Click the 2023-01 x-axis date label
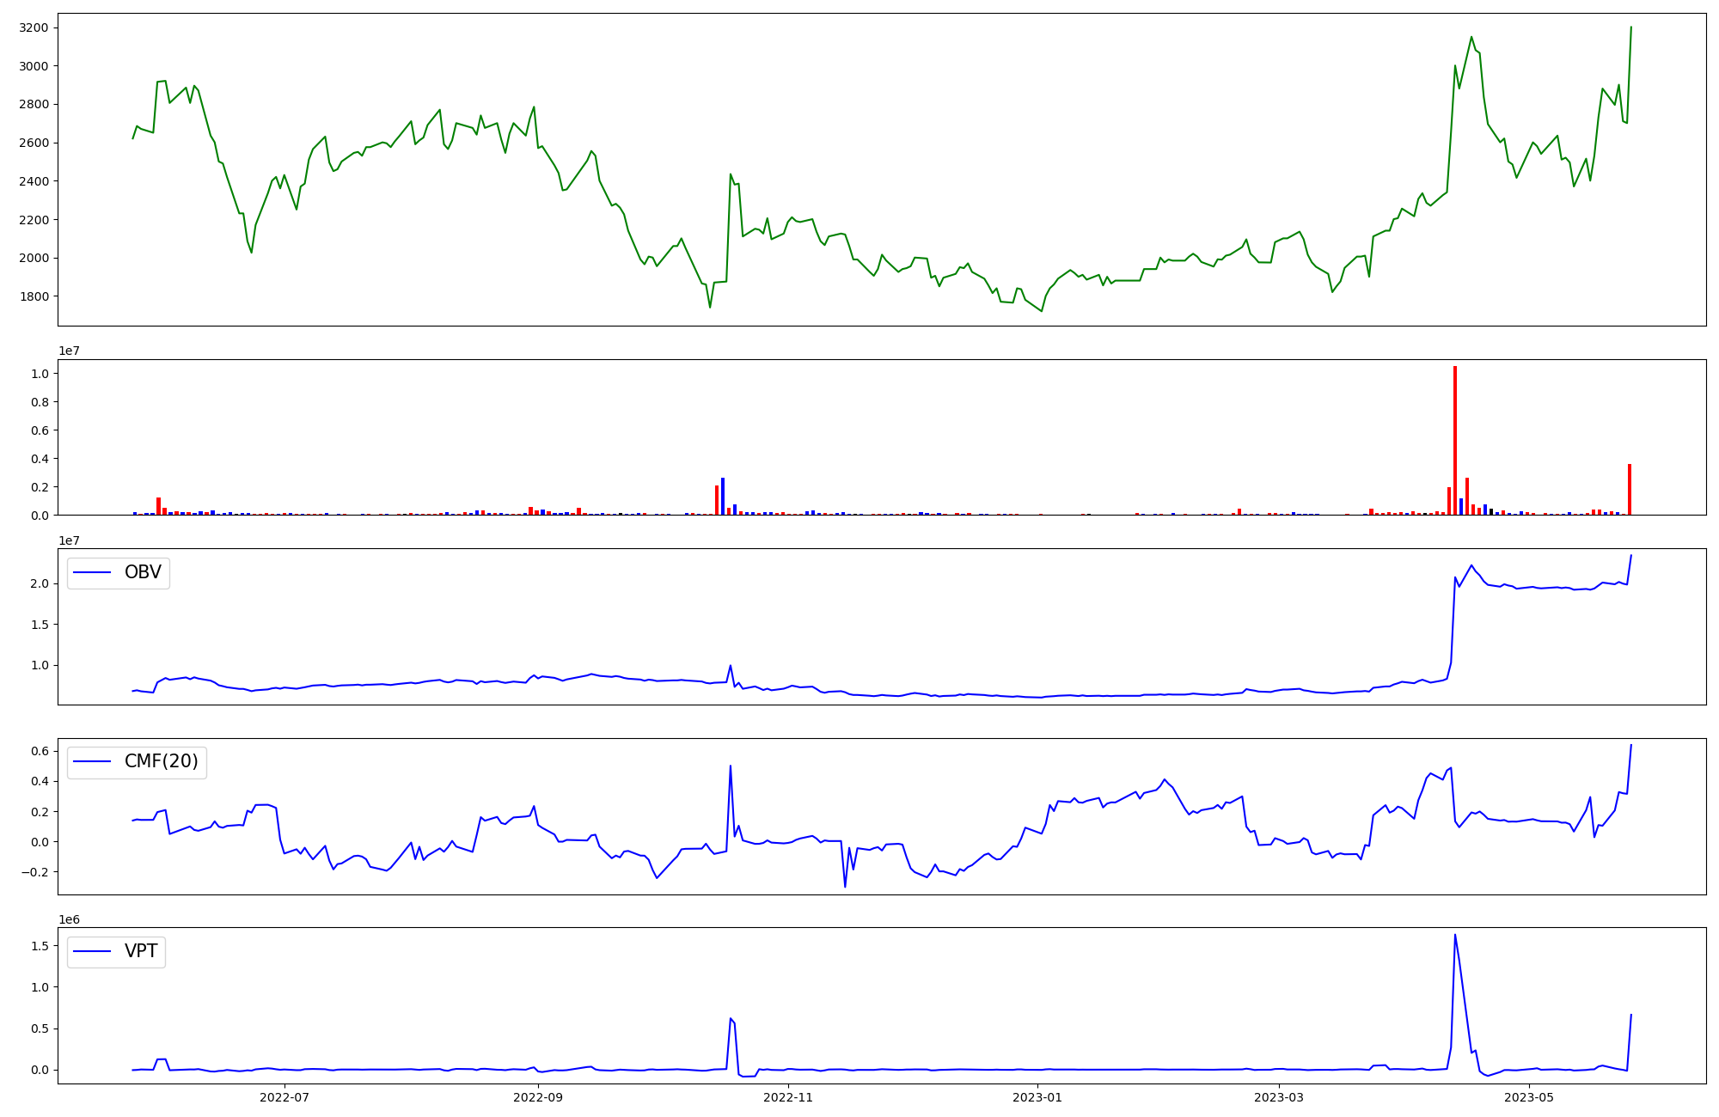Viewport: 1719px width, 1117px height. tap(1037, 1097)
